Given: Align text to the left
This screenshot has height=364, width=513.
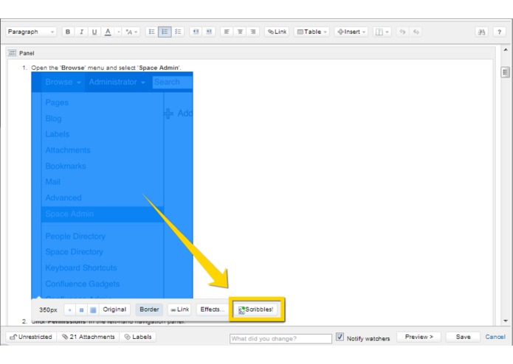Looking at the screenshot, I should tap(227, 32).
